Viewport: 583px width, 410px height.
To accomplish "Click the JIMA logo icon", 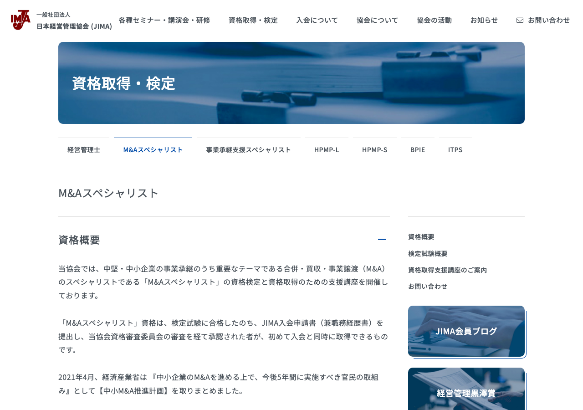I will pyautogui.click(x=20, y=20).
